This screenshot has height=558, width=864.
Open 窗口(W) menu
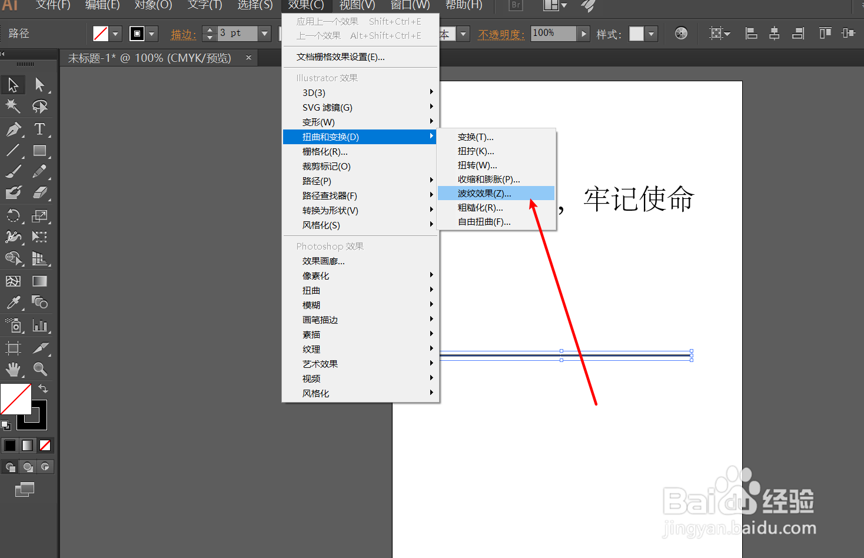tap(410, 5)
